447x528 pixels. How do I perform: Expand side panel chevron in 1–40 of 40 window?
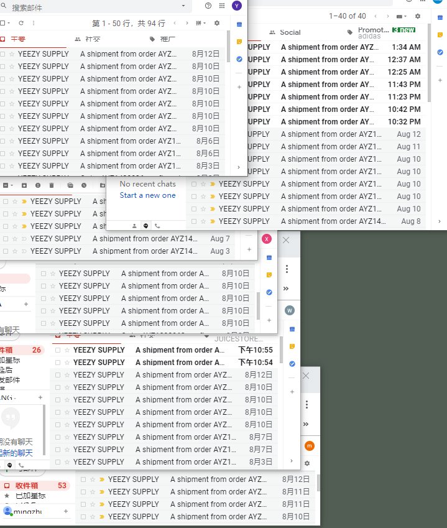click(x=440, y=221)
